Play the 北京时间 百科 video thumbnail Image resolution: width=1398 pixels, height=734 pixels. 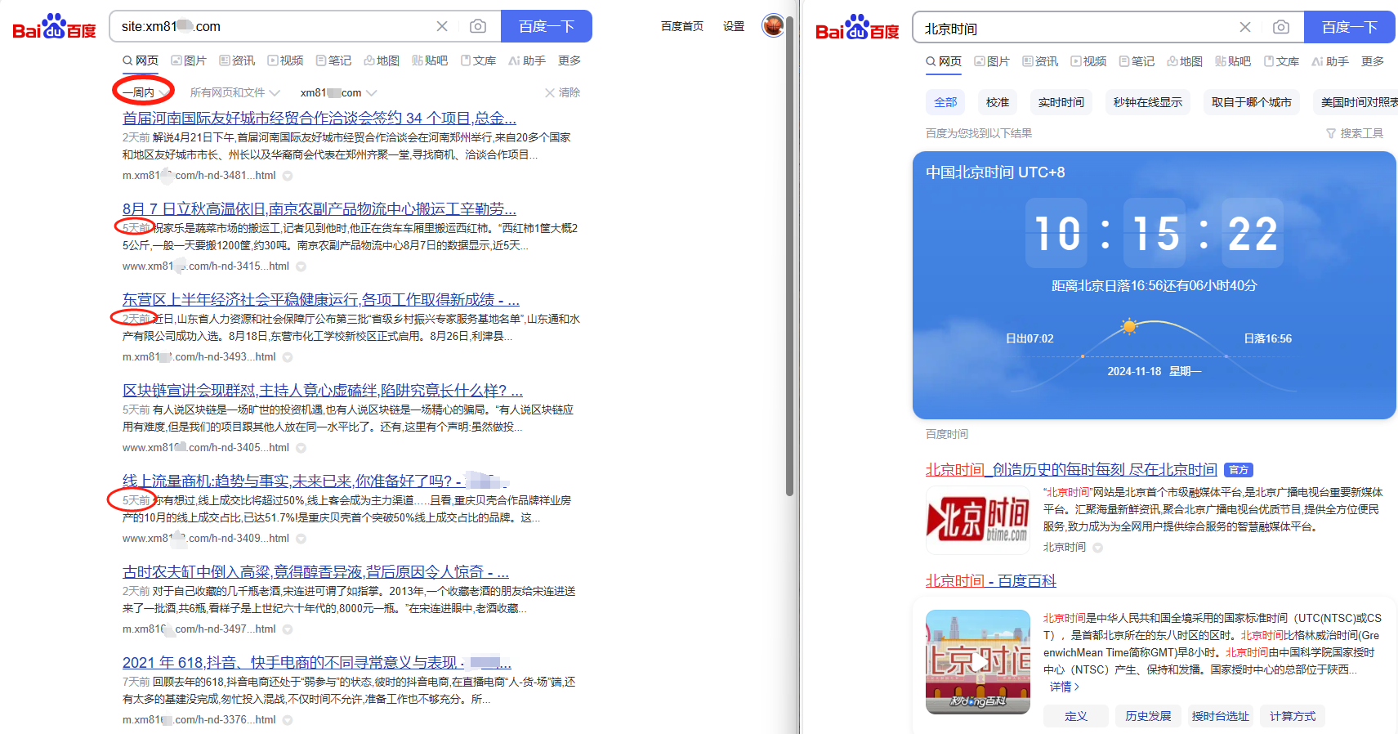(978, 662)
